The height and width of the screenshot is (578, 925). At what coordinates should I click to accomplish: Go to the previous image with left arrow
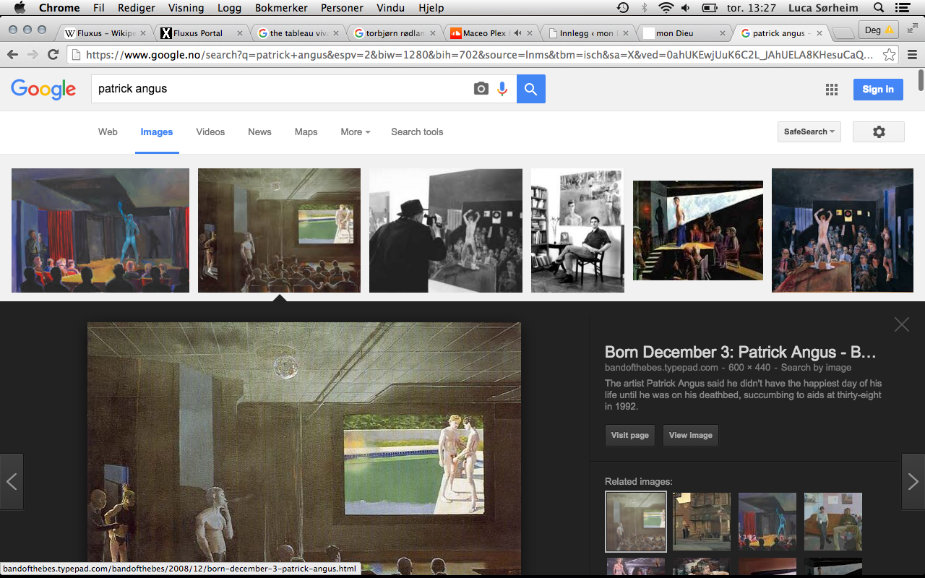12,482
